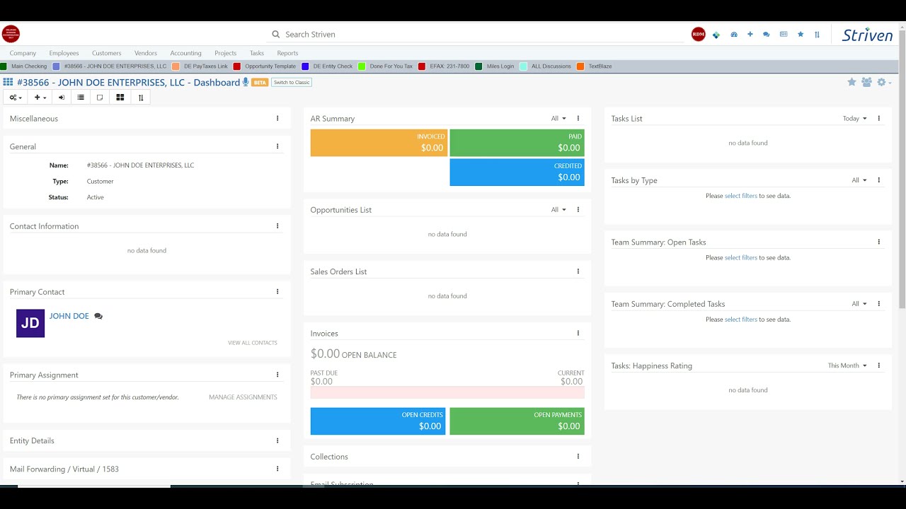Open the Main Checking bookmark
Image resolution: width=906 pixels, height=509 pixels.
click(24, 66)
